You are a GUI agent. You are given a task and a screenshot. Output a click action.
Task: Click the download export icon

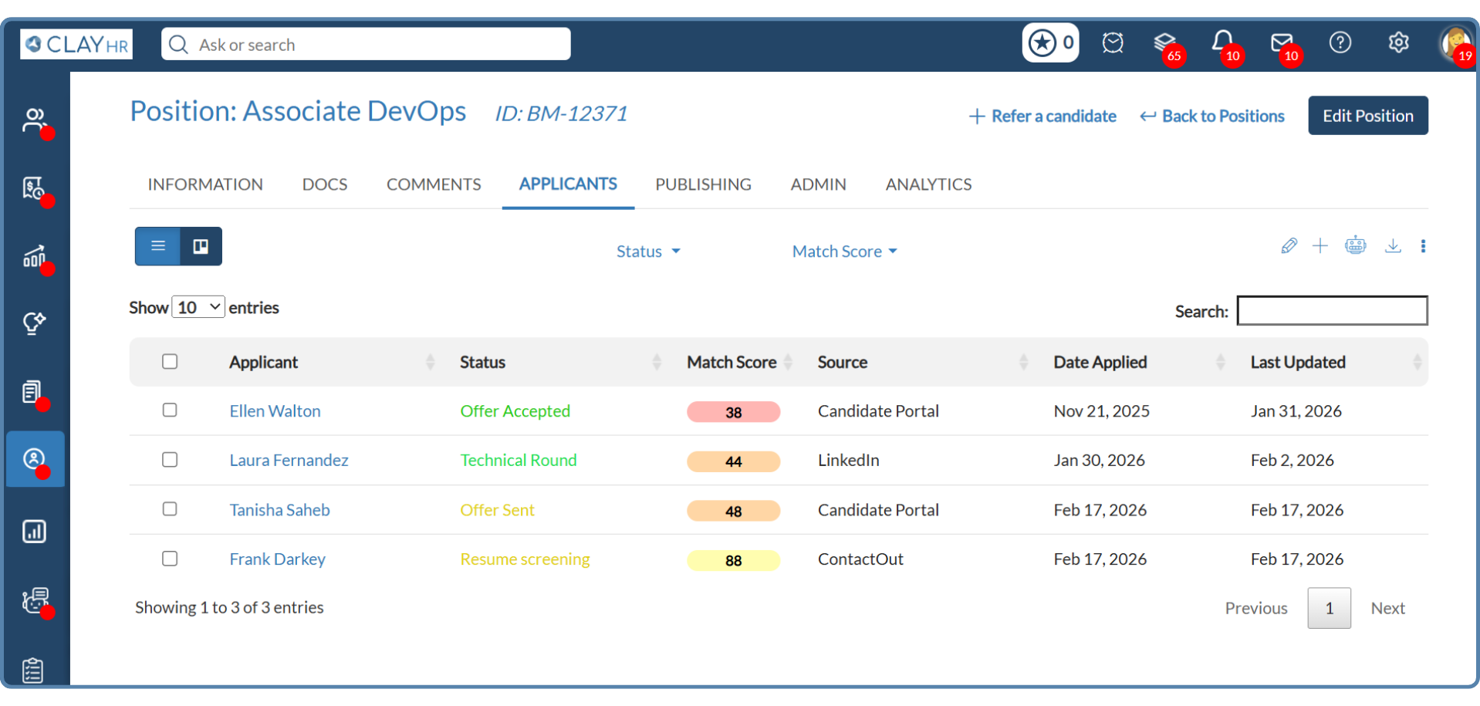1393,246
